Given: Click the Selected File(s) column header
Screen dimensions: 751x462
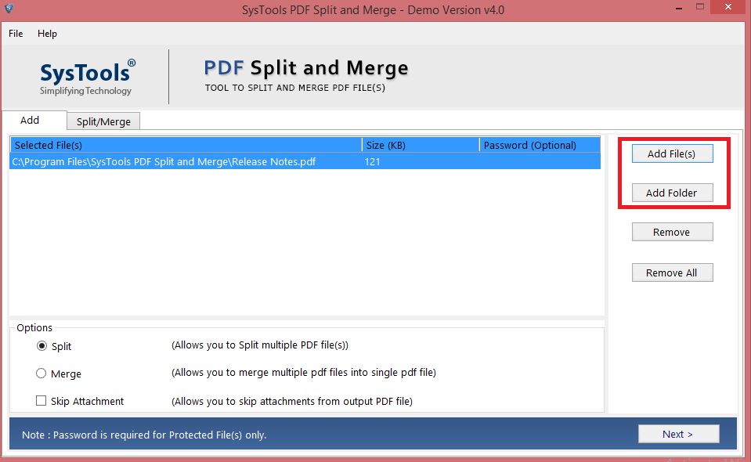Looking at the screenshot, I should pyautogui.click(x=186, y=145).
